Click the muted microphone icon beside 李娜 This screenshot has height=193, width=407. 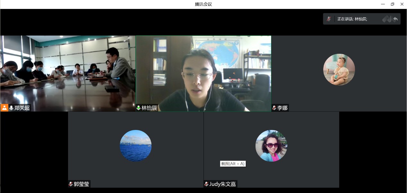click(274, 108)
